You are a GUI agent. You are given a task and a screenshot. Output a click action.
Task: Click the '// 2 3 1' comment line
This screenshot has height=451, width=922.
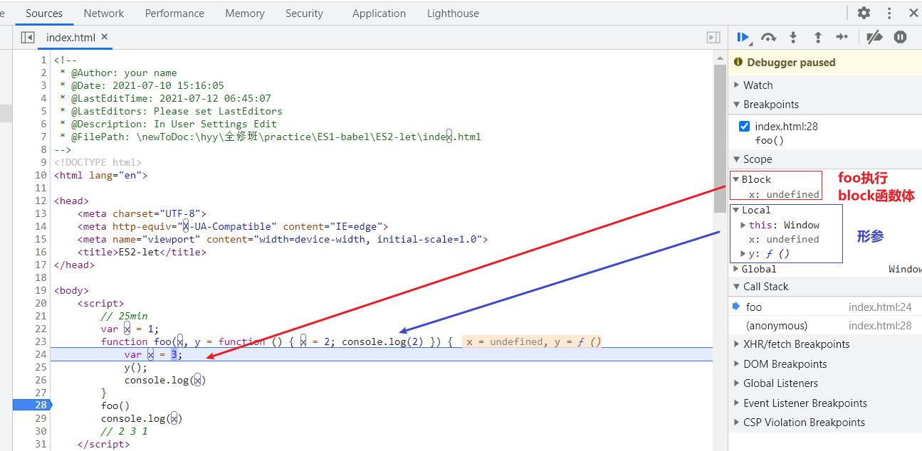pyautogui.click(x=124, y=431)
